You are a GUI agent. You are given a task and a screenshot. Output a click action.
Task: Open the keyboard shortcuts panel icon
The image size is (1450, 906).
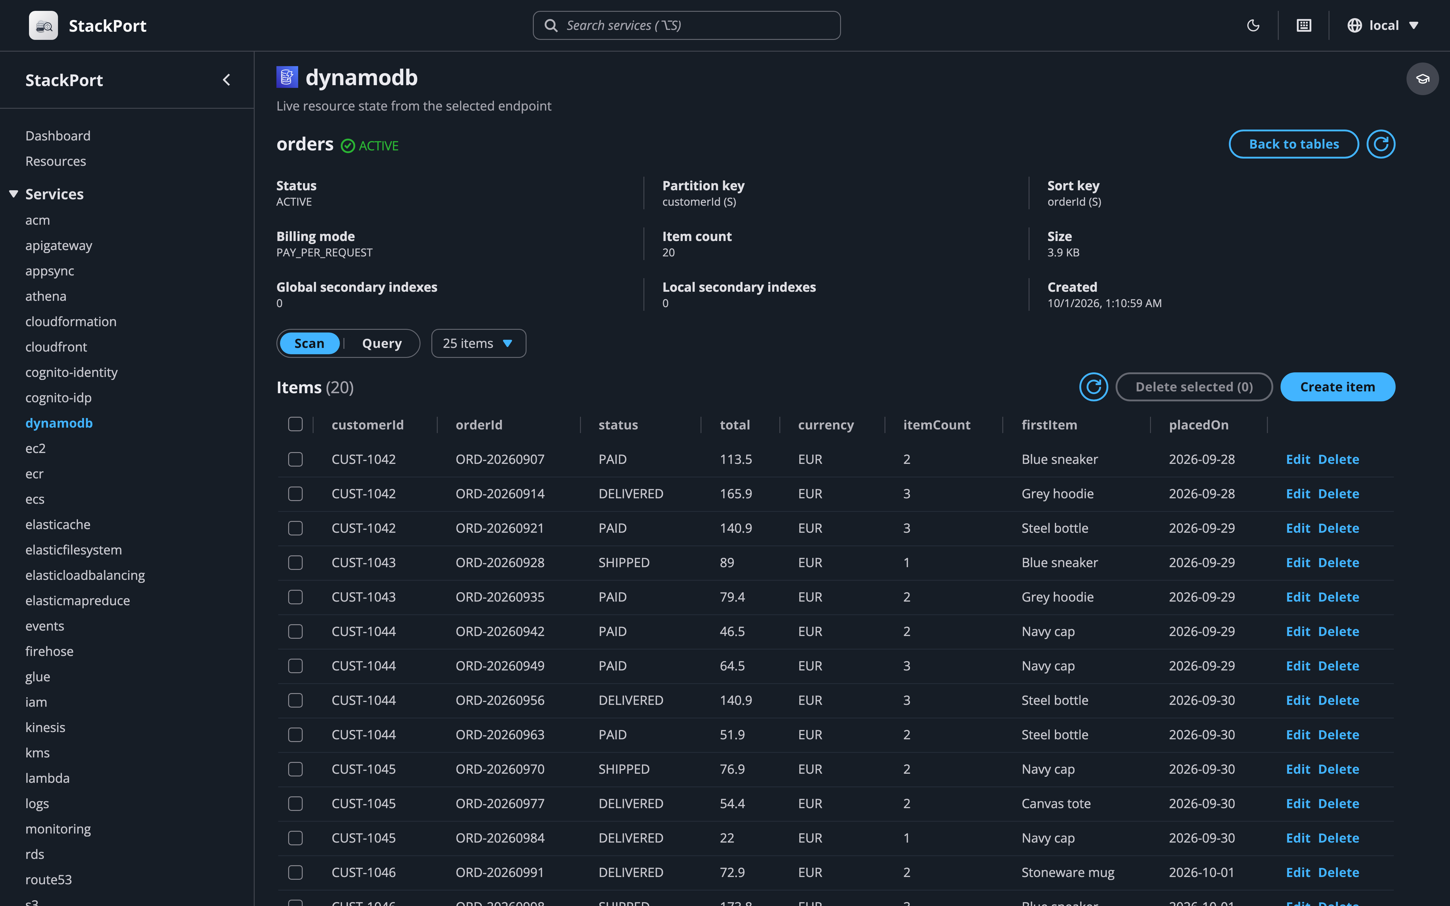[x=1304, y=25]
